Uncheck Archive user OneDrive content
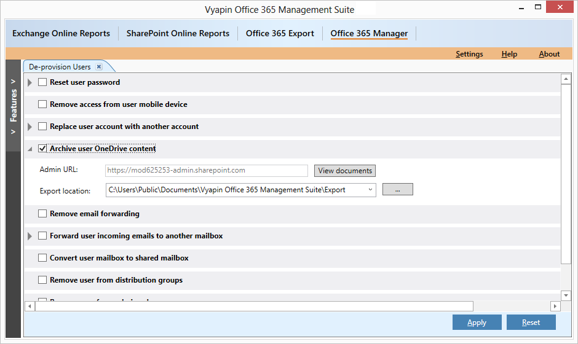Image resolution: width=578 pixels, height=344 pixels. click(42, 149)
